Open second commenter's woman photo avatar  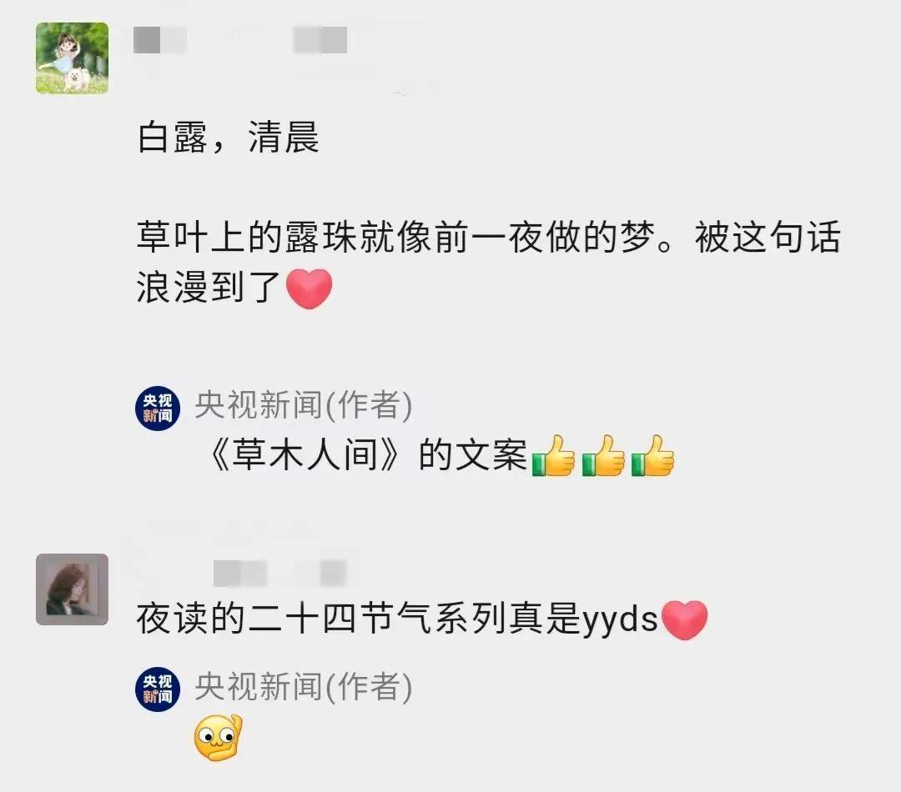pos(72,589)
